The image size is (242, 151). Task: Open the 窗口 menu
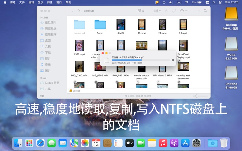(x=59, y=2)
